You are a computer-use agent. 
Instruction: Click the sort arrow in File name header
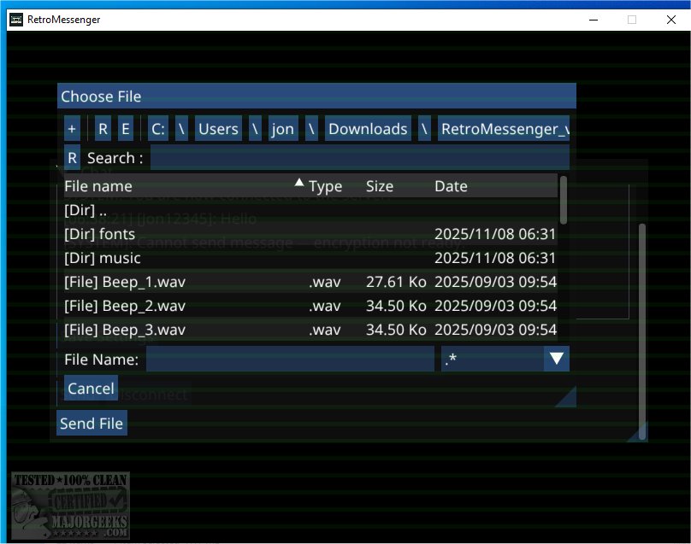pyautogui.click(x=299, y=182)
